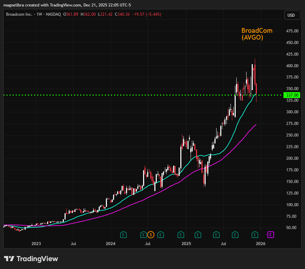Click the 375.00 price axis label
The image size is (305, 269).
(x=292, y=77)
